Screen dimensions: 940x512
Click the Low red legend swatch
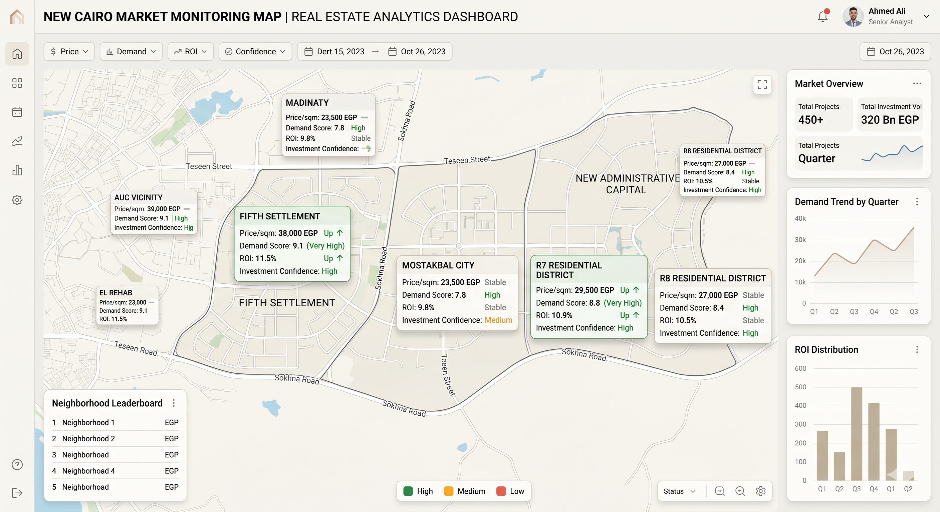pyautogui.click(x=501, y=491)
